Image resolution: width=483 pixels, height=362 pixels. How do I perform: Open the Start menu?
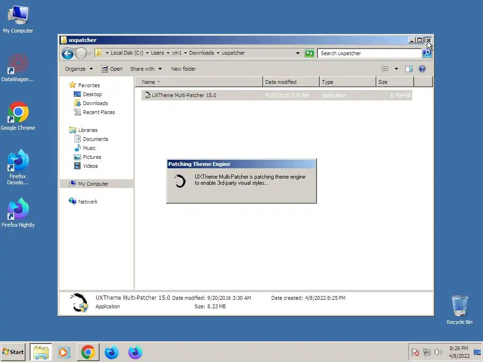pyautogui.click(x=13, y=352)
